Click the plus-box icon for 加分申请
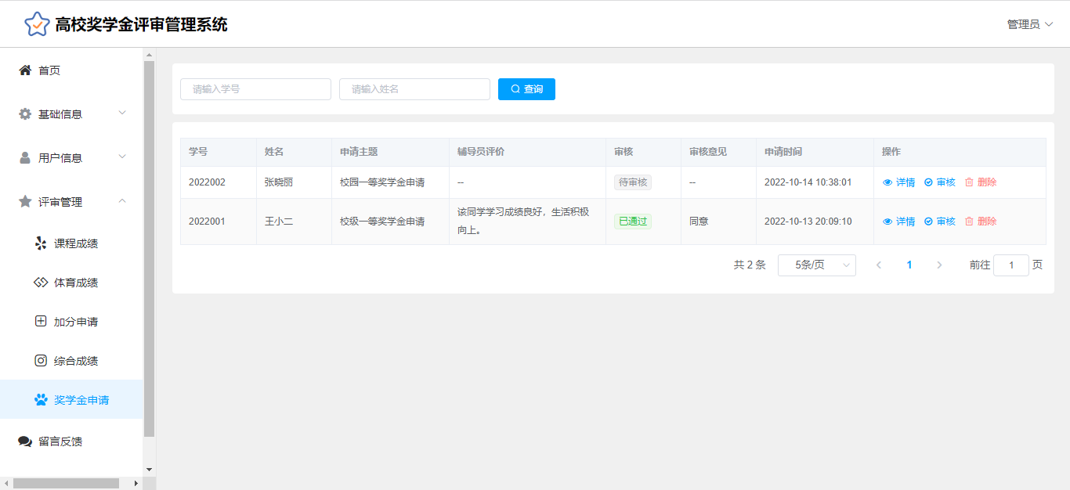The height and width of the screenshot is (490, 1070). coord(41,322)
